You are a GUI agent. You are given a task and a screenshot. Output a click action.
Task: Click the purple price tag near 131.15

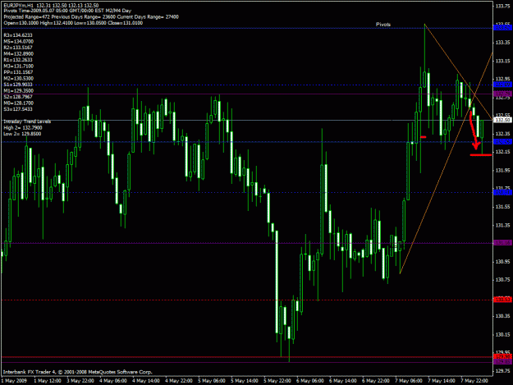click(503, 243)
